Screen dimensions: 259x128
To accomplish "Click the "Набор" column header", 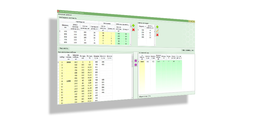I will point(62,57).
